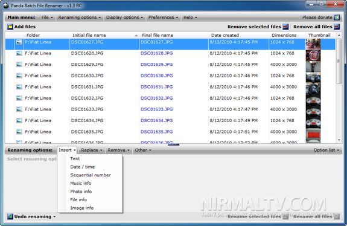Sort by the Folder column header
347x226 pixels.
tap(46, 35)
